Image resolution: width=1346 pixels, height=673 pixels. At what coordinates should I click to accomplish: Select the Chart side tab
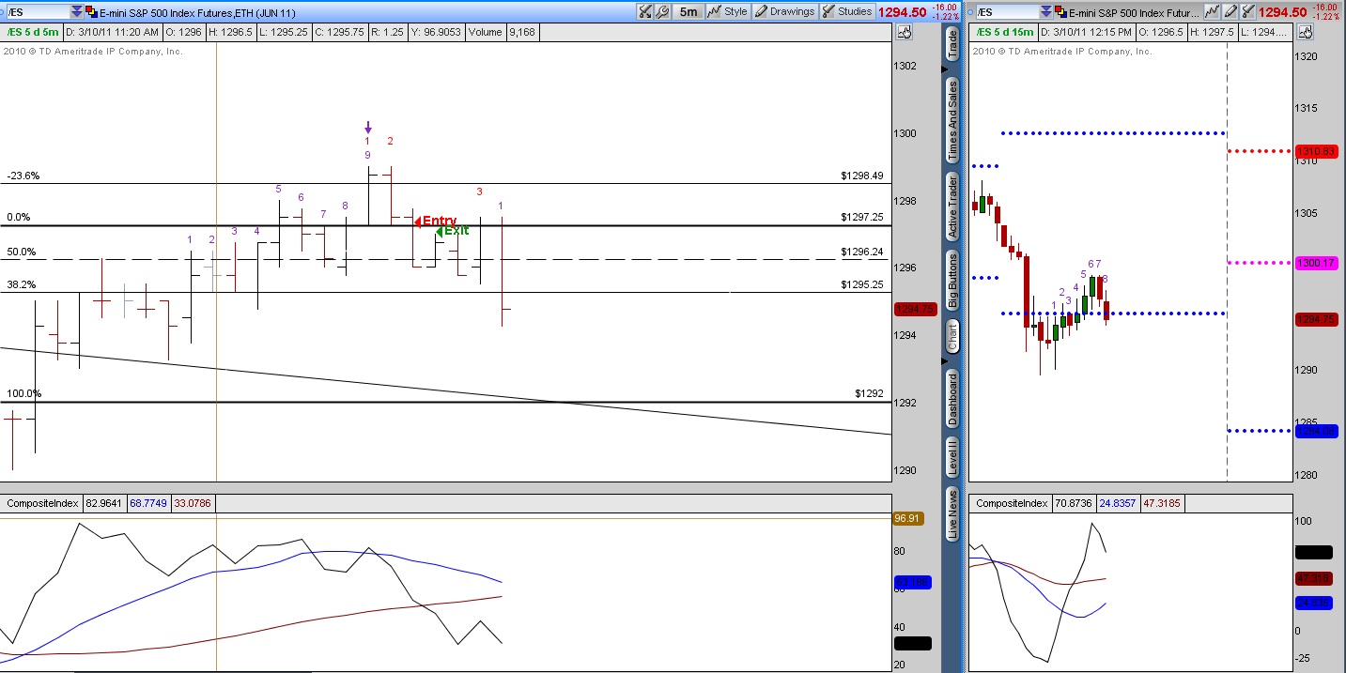(x=952, y=336)
